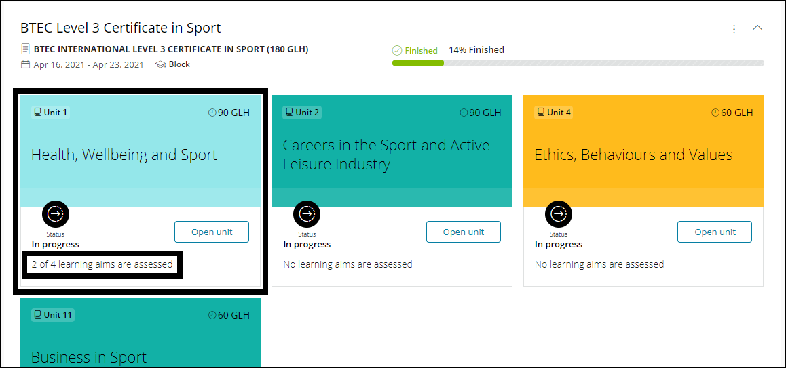Open unit Careers in the Sport

coord(464,232)
